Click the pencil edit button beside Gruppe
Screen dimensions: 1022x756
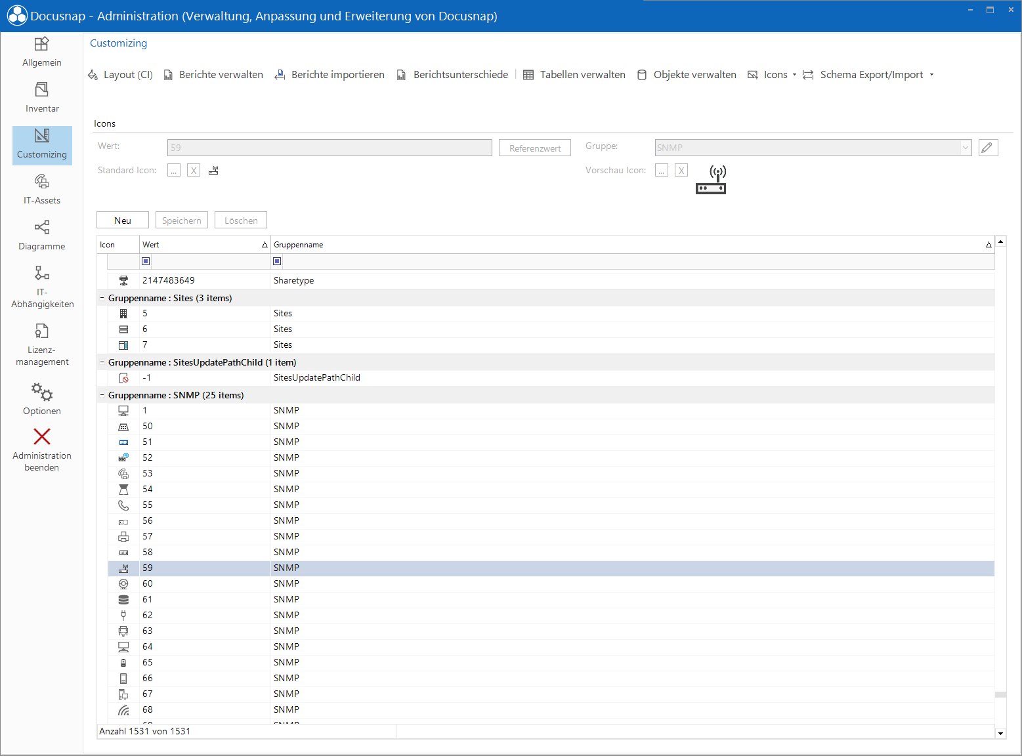coord(988,148)
